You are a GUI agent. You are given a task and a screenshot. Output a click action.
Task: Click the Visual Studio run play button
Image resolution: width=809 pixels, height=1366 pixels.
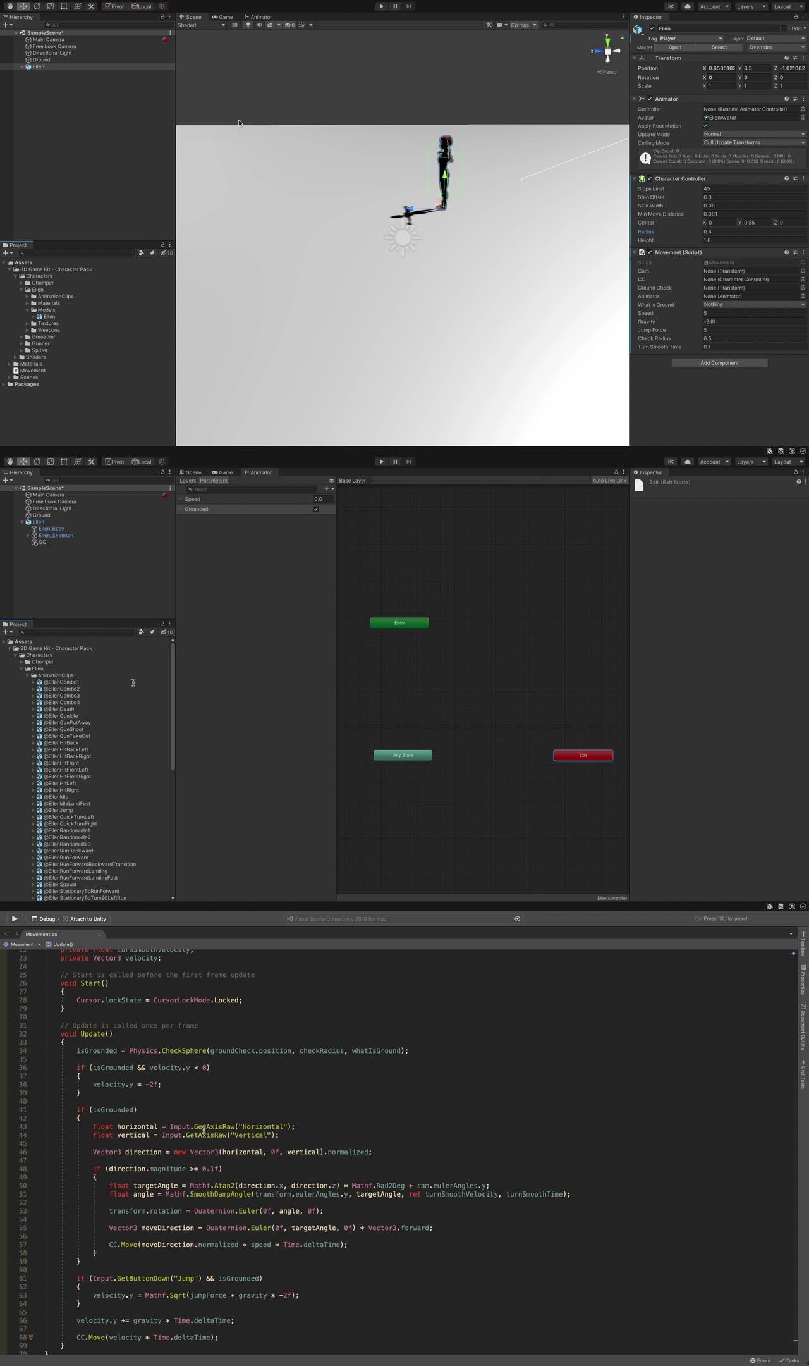14,919
